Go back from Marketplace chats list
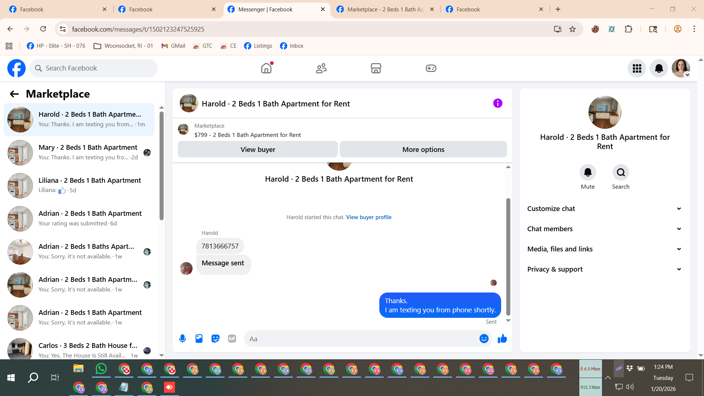Image resolution: width=704 pixels, height=396 pixels. click(x=14, y=94)
